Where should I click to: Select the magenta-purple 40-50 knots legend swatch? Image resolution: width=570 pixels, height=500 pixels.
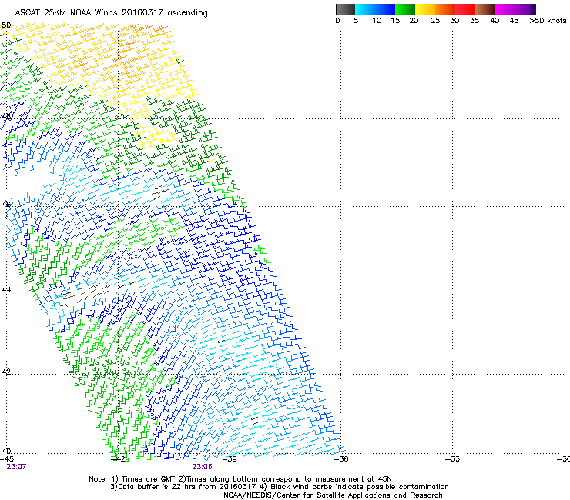[x=515, y=9]
